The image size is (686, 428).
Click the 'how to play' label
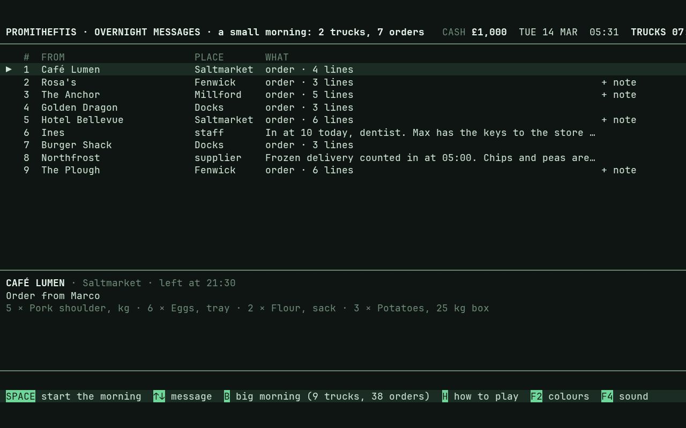[486, 396]
